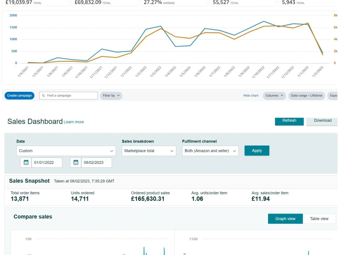Click the Download button
Image resolution: width=341 pixels, height=255 pixels.
click(323, 121)
